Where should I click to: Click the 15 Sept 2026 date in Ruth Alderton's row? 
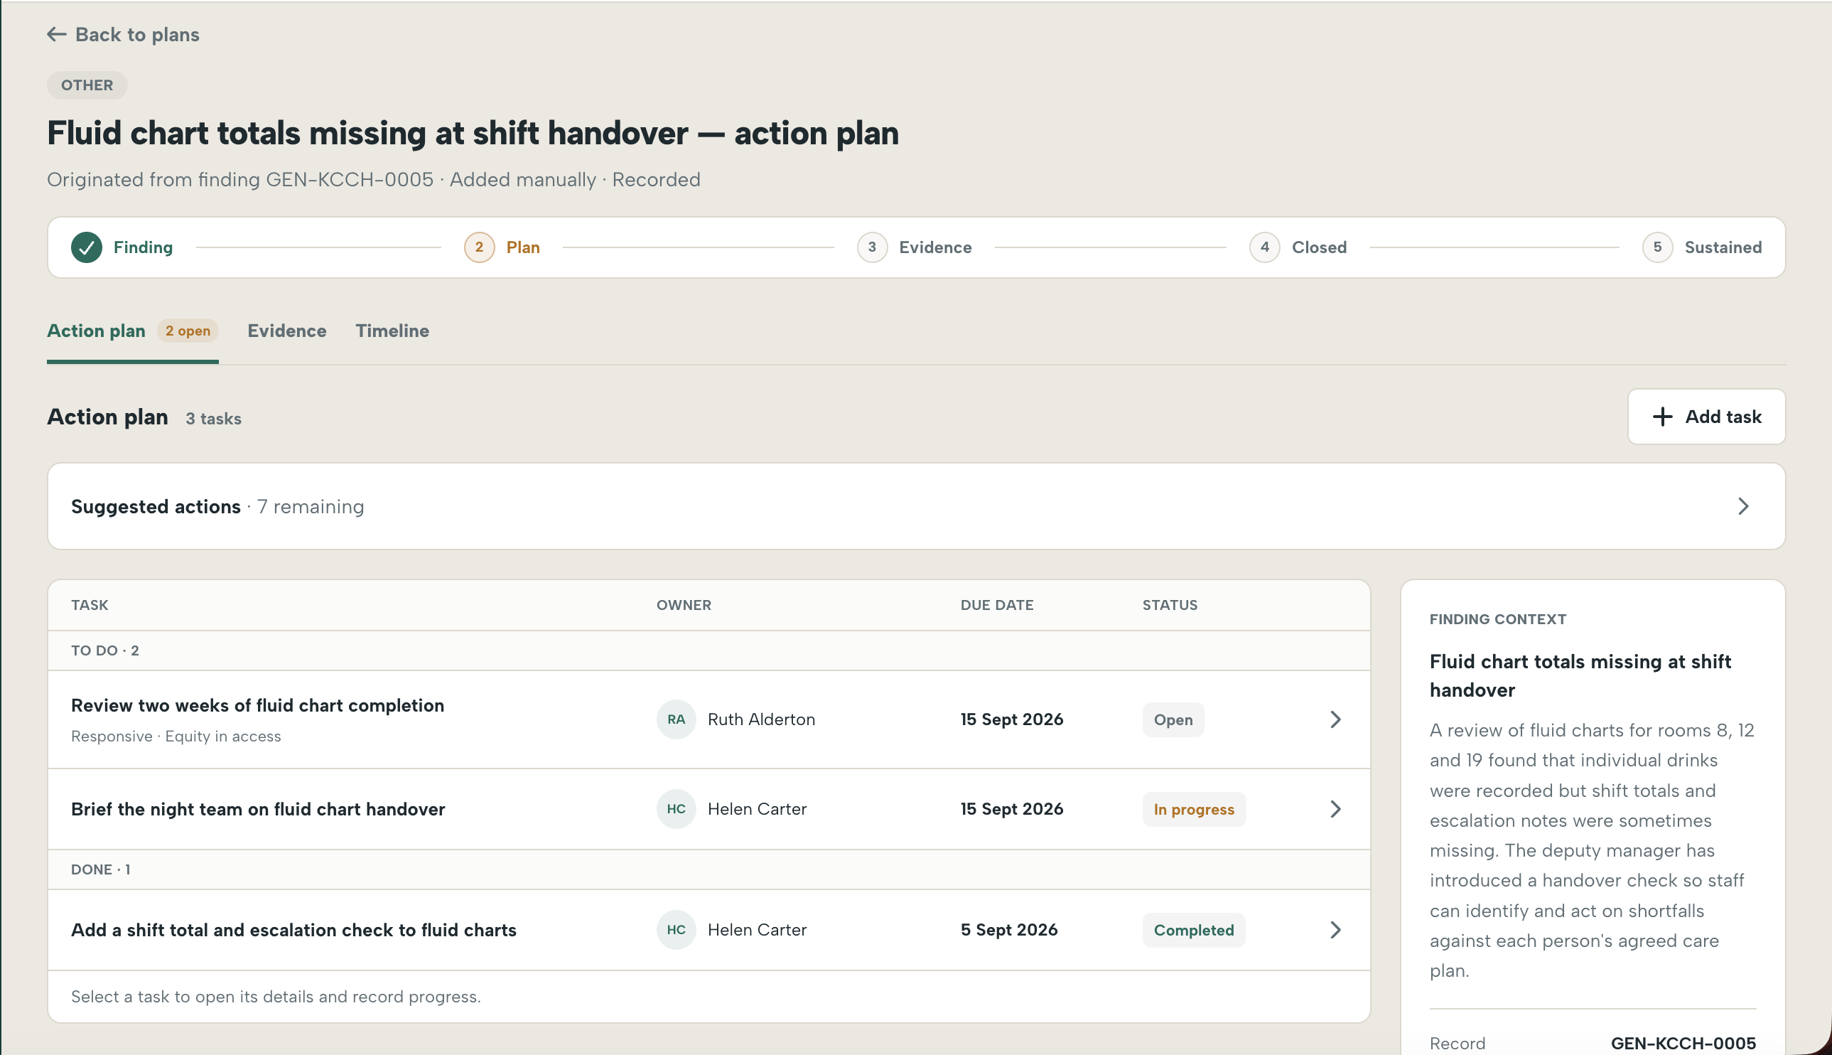click(1012, 719)
